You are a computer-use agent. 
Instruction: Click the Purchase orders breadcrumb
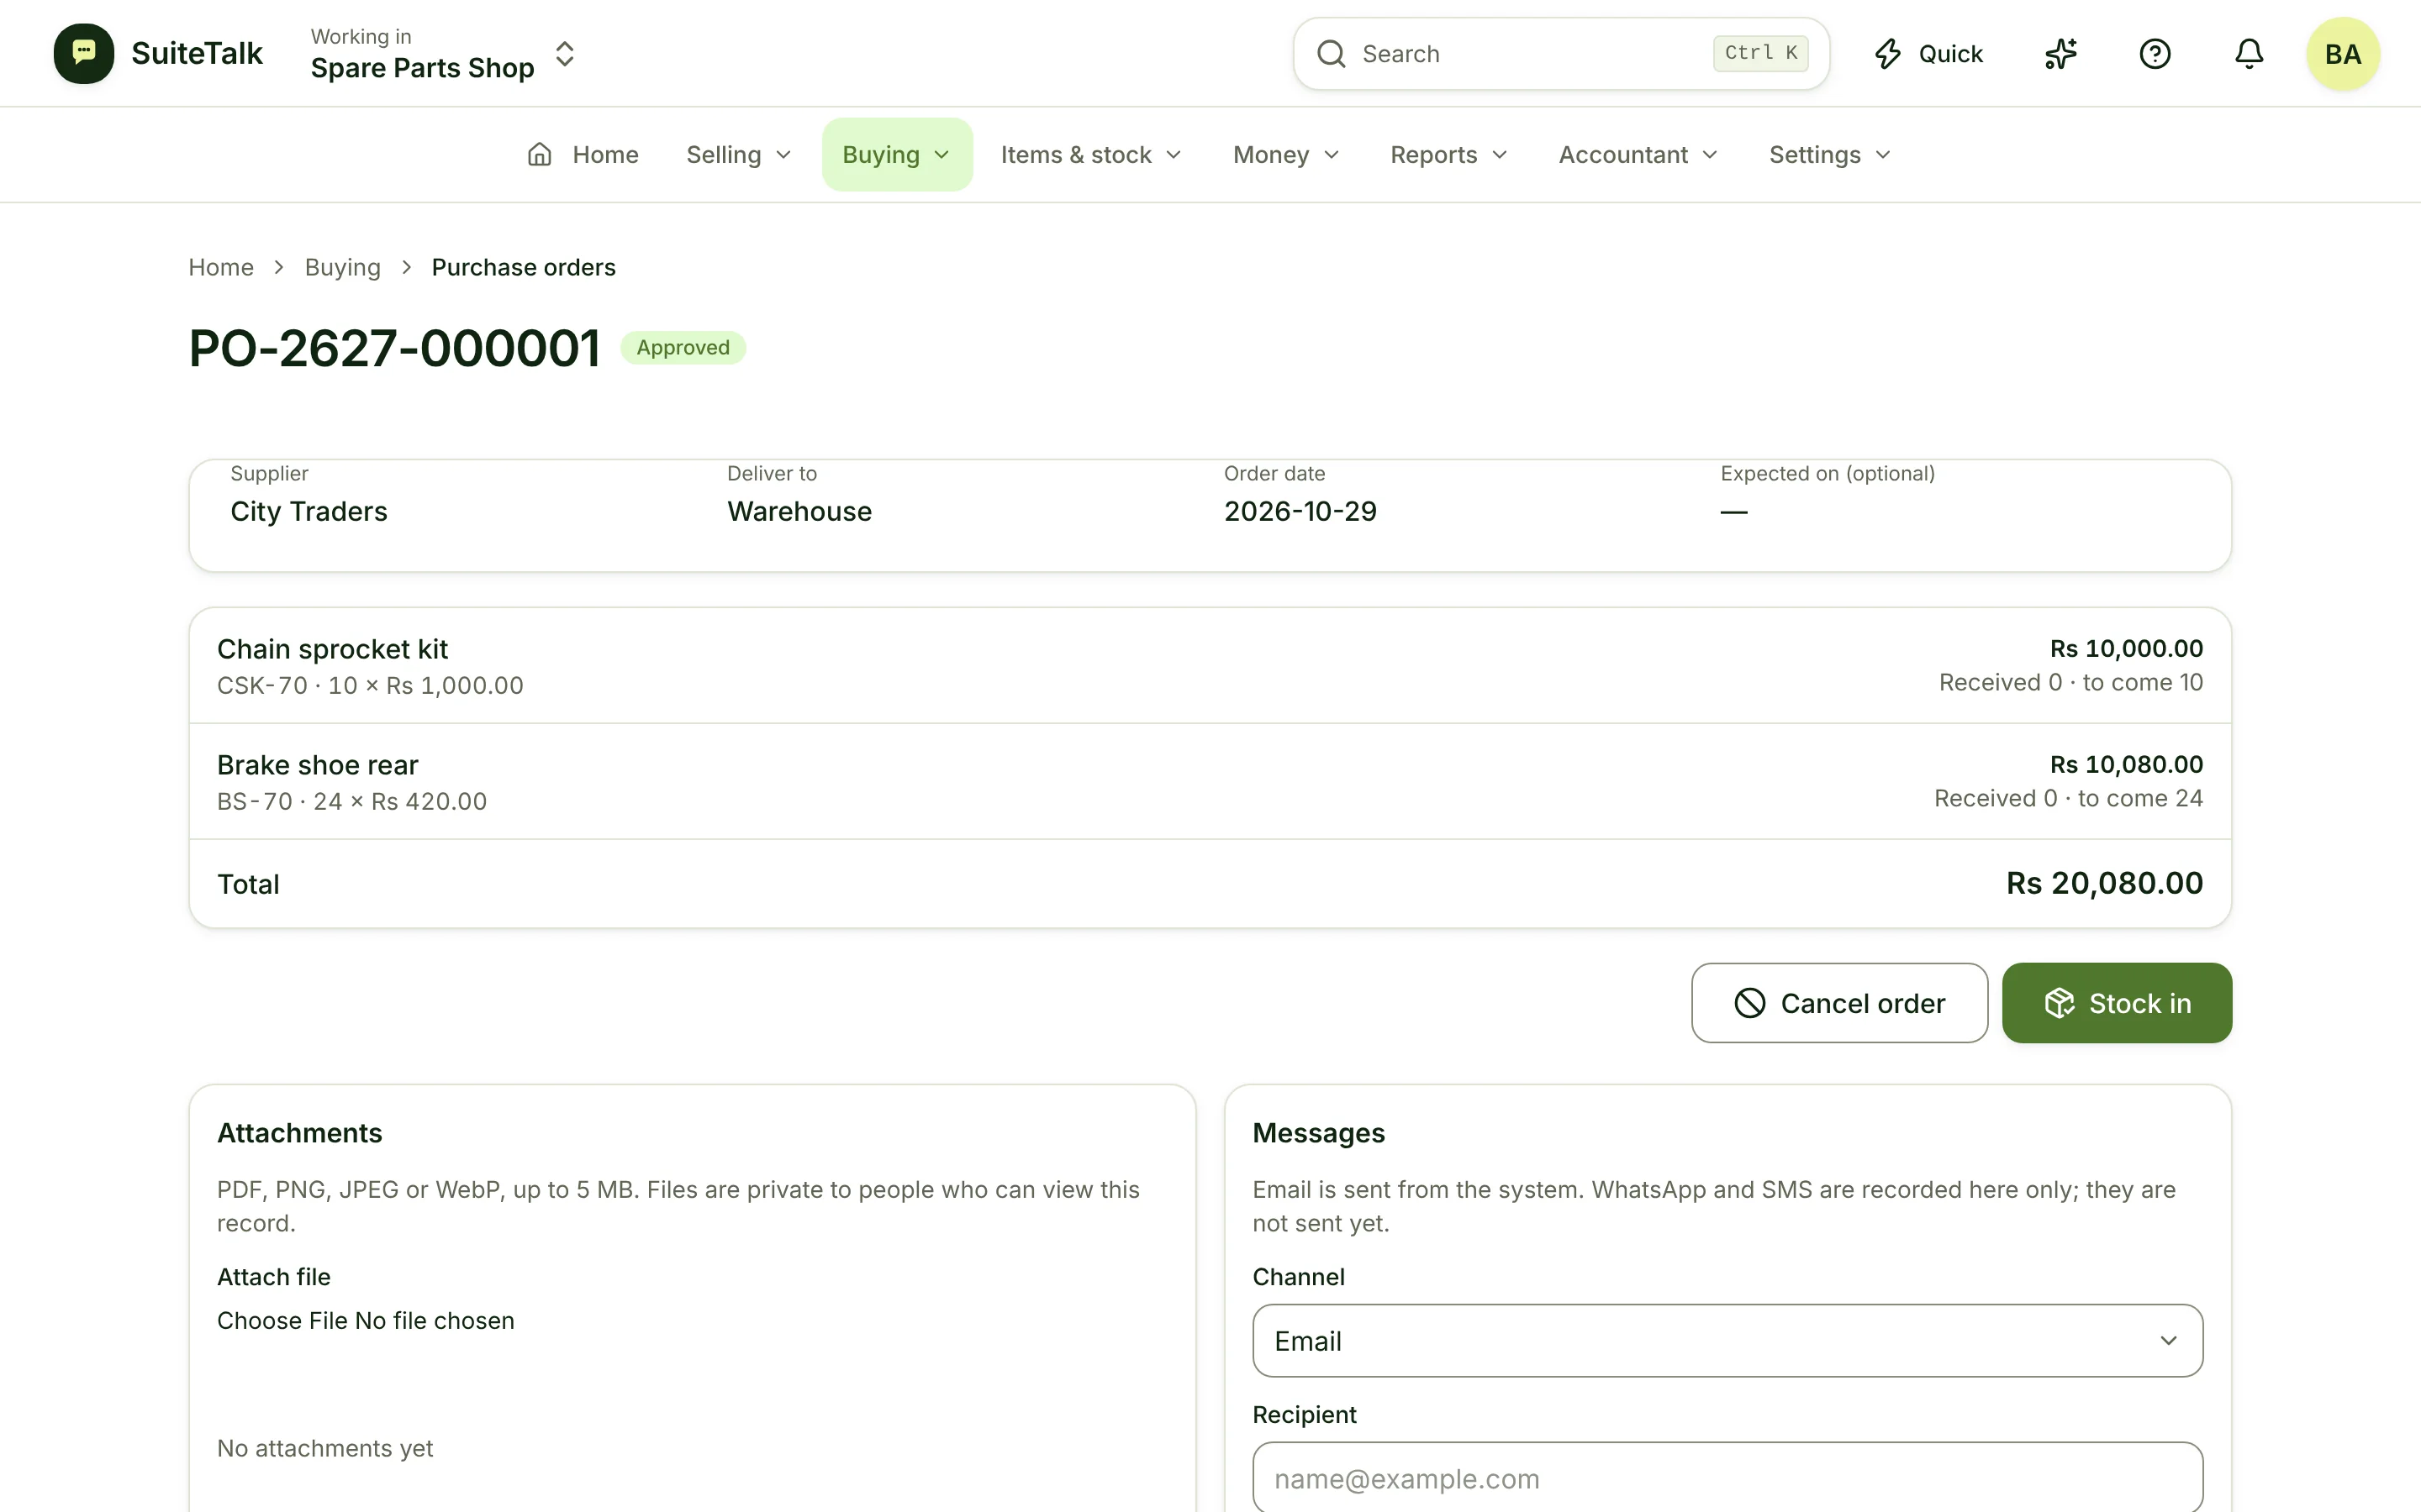(x=523, y=268)
